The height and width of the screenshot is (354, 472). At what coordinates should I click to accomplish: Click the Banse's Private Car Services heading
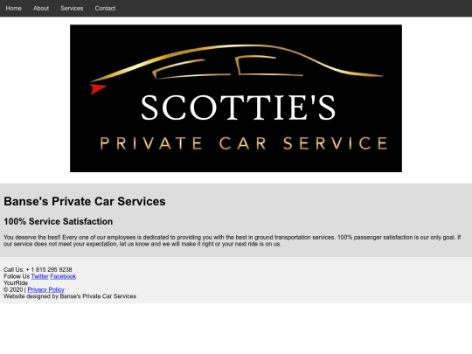(x=85, y=201)
